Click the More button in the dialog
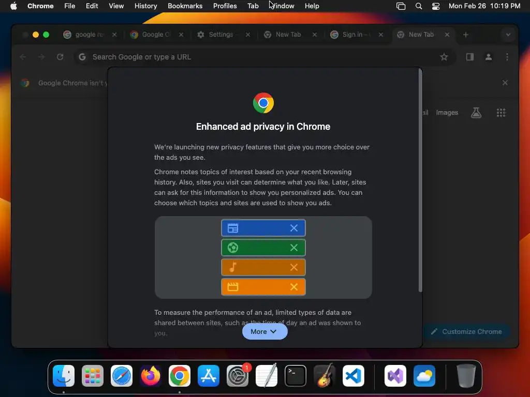Screen dimensions: 530x397 click(264, 331)
